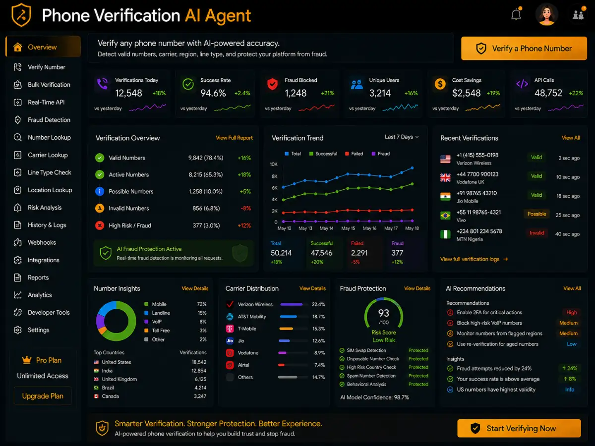Click View Details in Number Insights
The image size is (595, 446).
pos(195,288)
